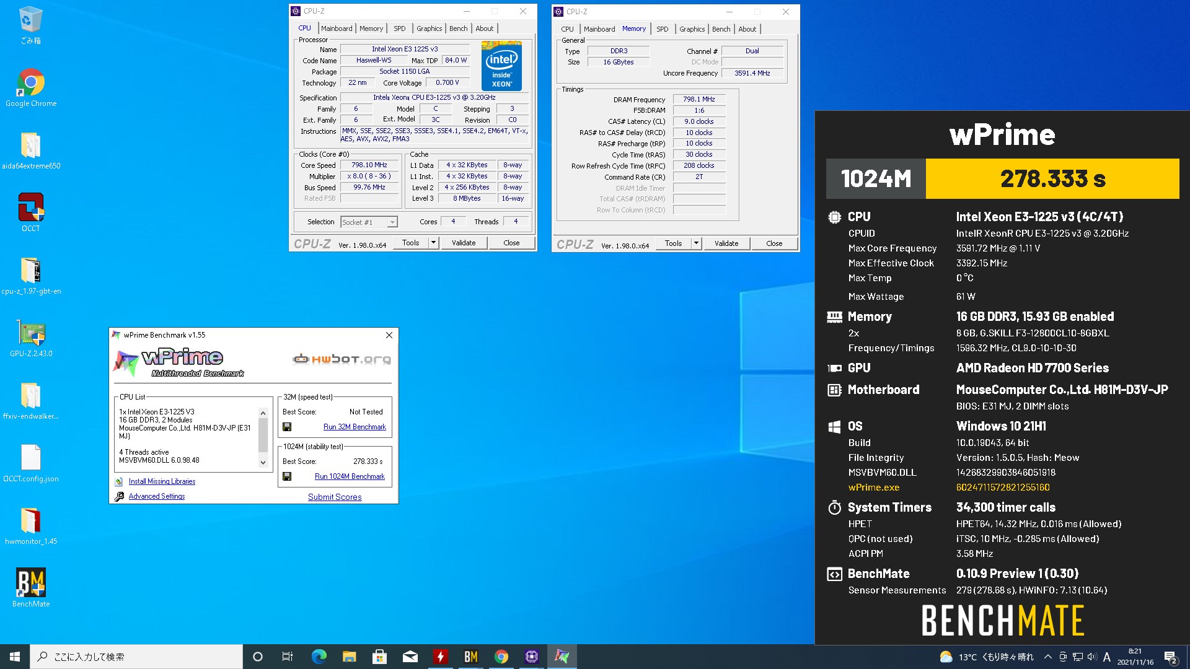Show hidden system tray icons
The width and height of the screenshot is (1190, 669).
[x=1048, y=657]
